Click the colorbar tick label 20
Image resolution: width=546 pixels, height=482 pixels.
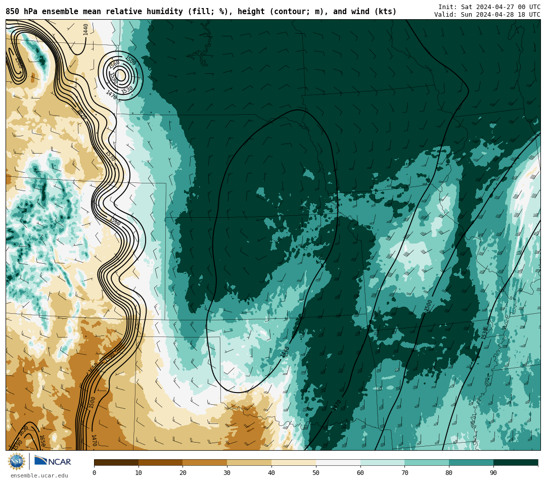[183, 472]
